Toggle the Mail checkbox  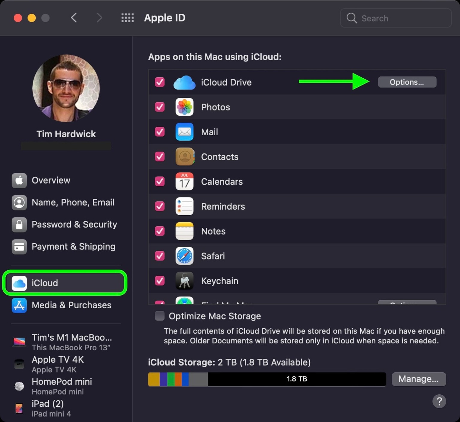(160, 132)
